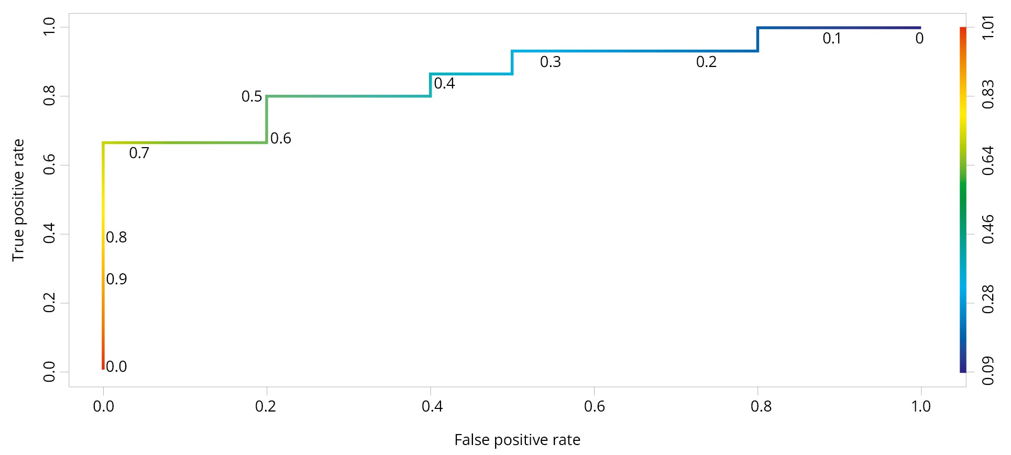The width and height of the screenshot is (1011, 455).
Task: Click the 1.01 label on the color scale
Action: (988, 28)
